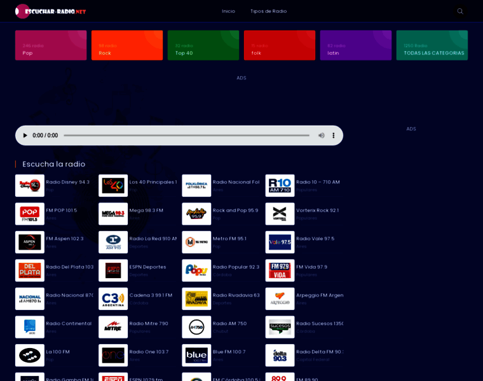Image resolution: width=483 pixels, height=381 pixels.
Task: Open Radio One 103.7 link
Action: click(x=149, y=352)
